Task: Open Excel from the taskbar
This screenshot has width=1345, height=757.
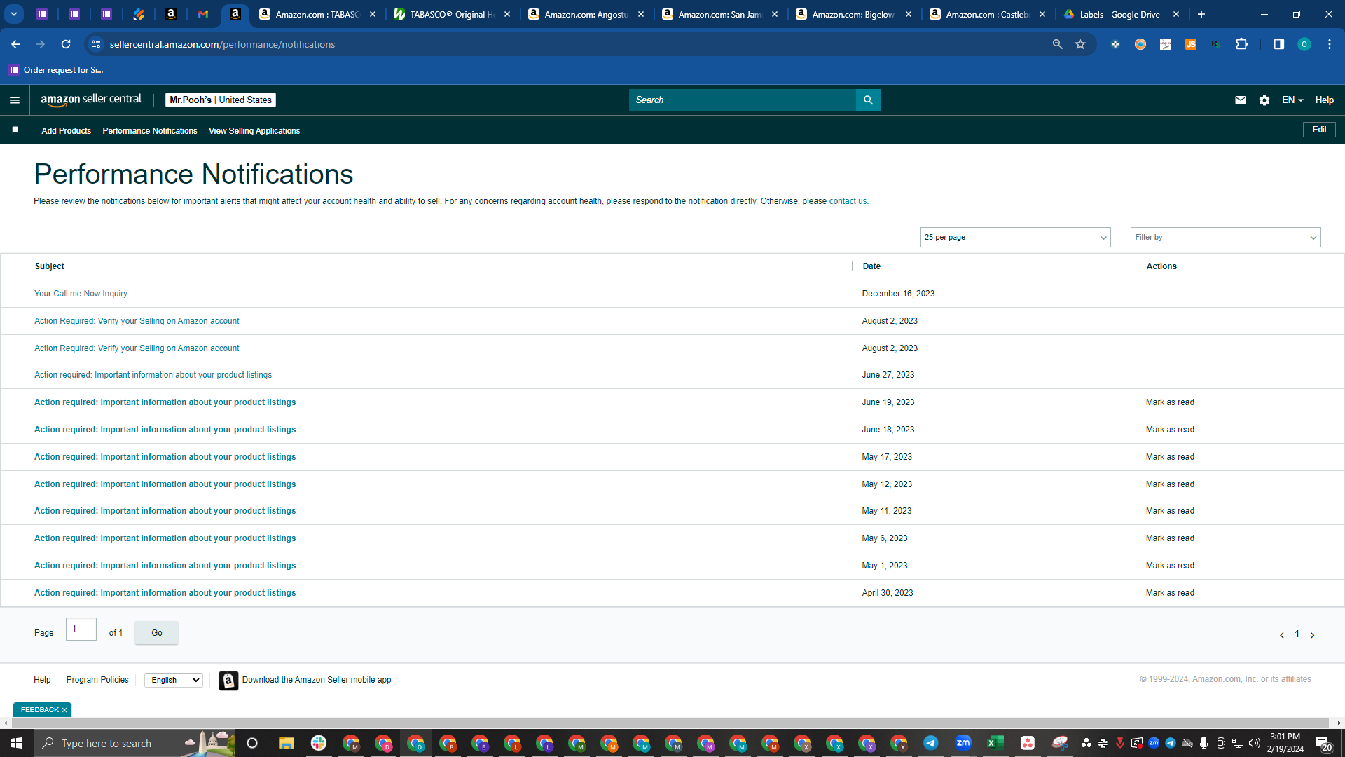Action: (x=995, y=743)
